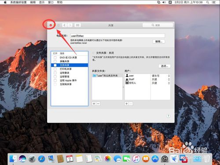220x165 pixels.
Task: Open Photos flower icon in Dock
Action: point(108,159)
